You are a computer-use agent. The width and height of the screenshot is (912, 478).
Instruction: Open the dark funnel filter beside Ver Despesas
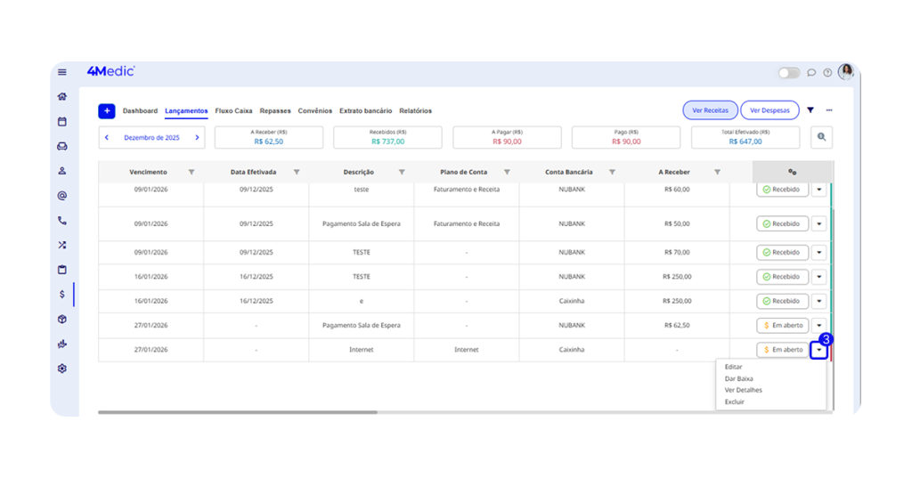[810, 110]
